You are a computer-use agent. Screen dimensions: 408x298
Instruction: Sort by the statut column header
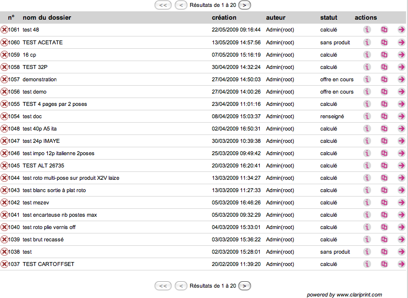[x=329, y=18]
